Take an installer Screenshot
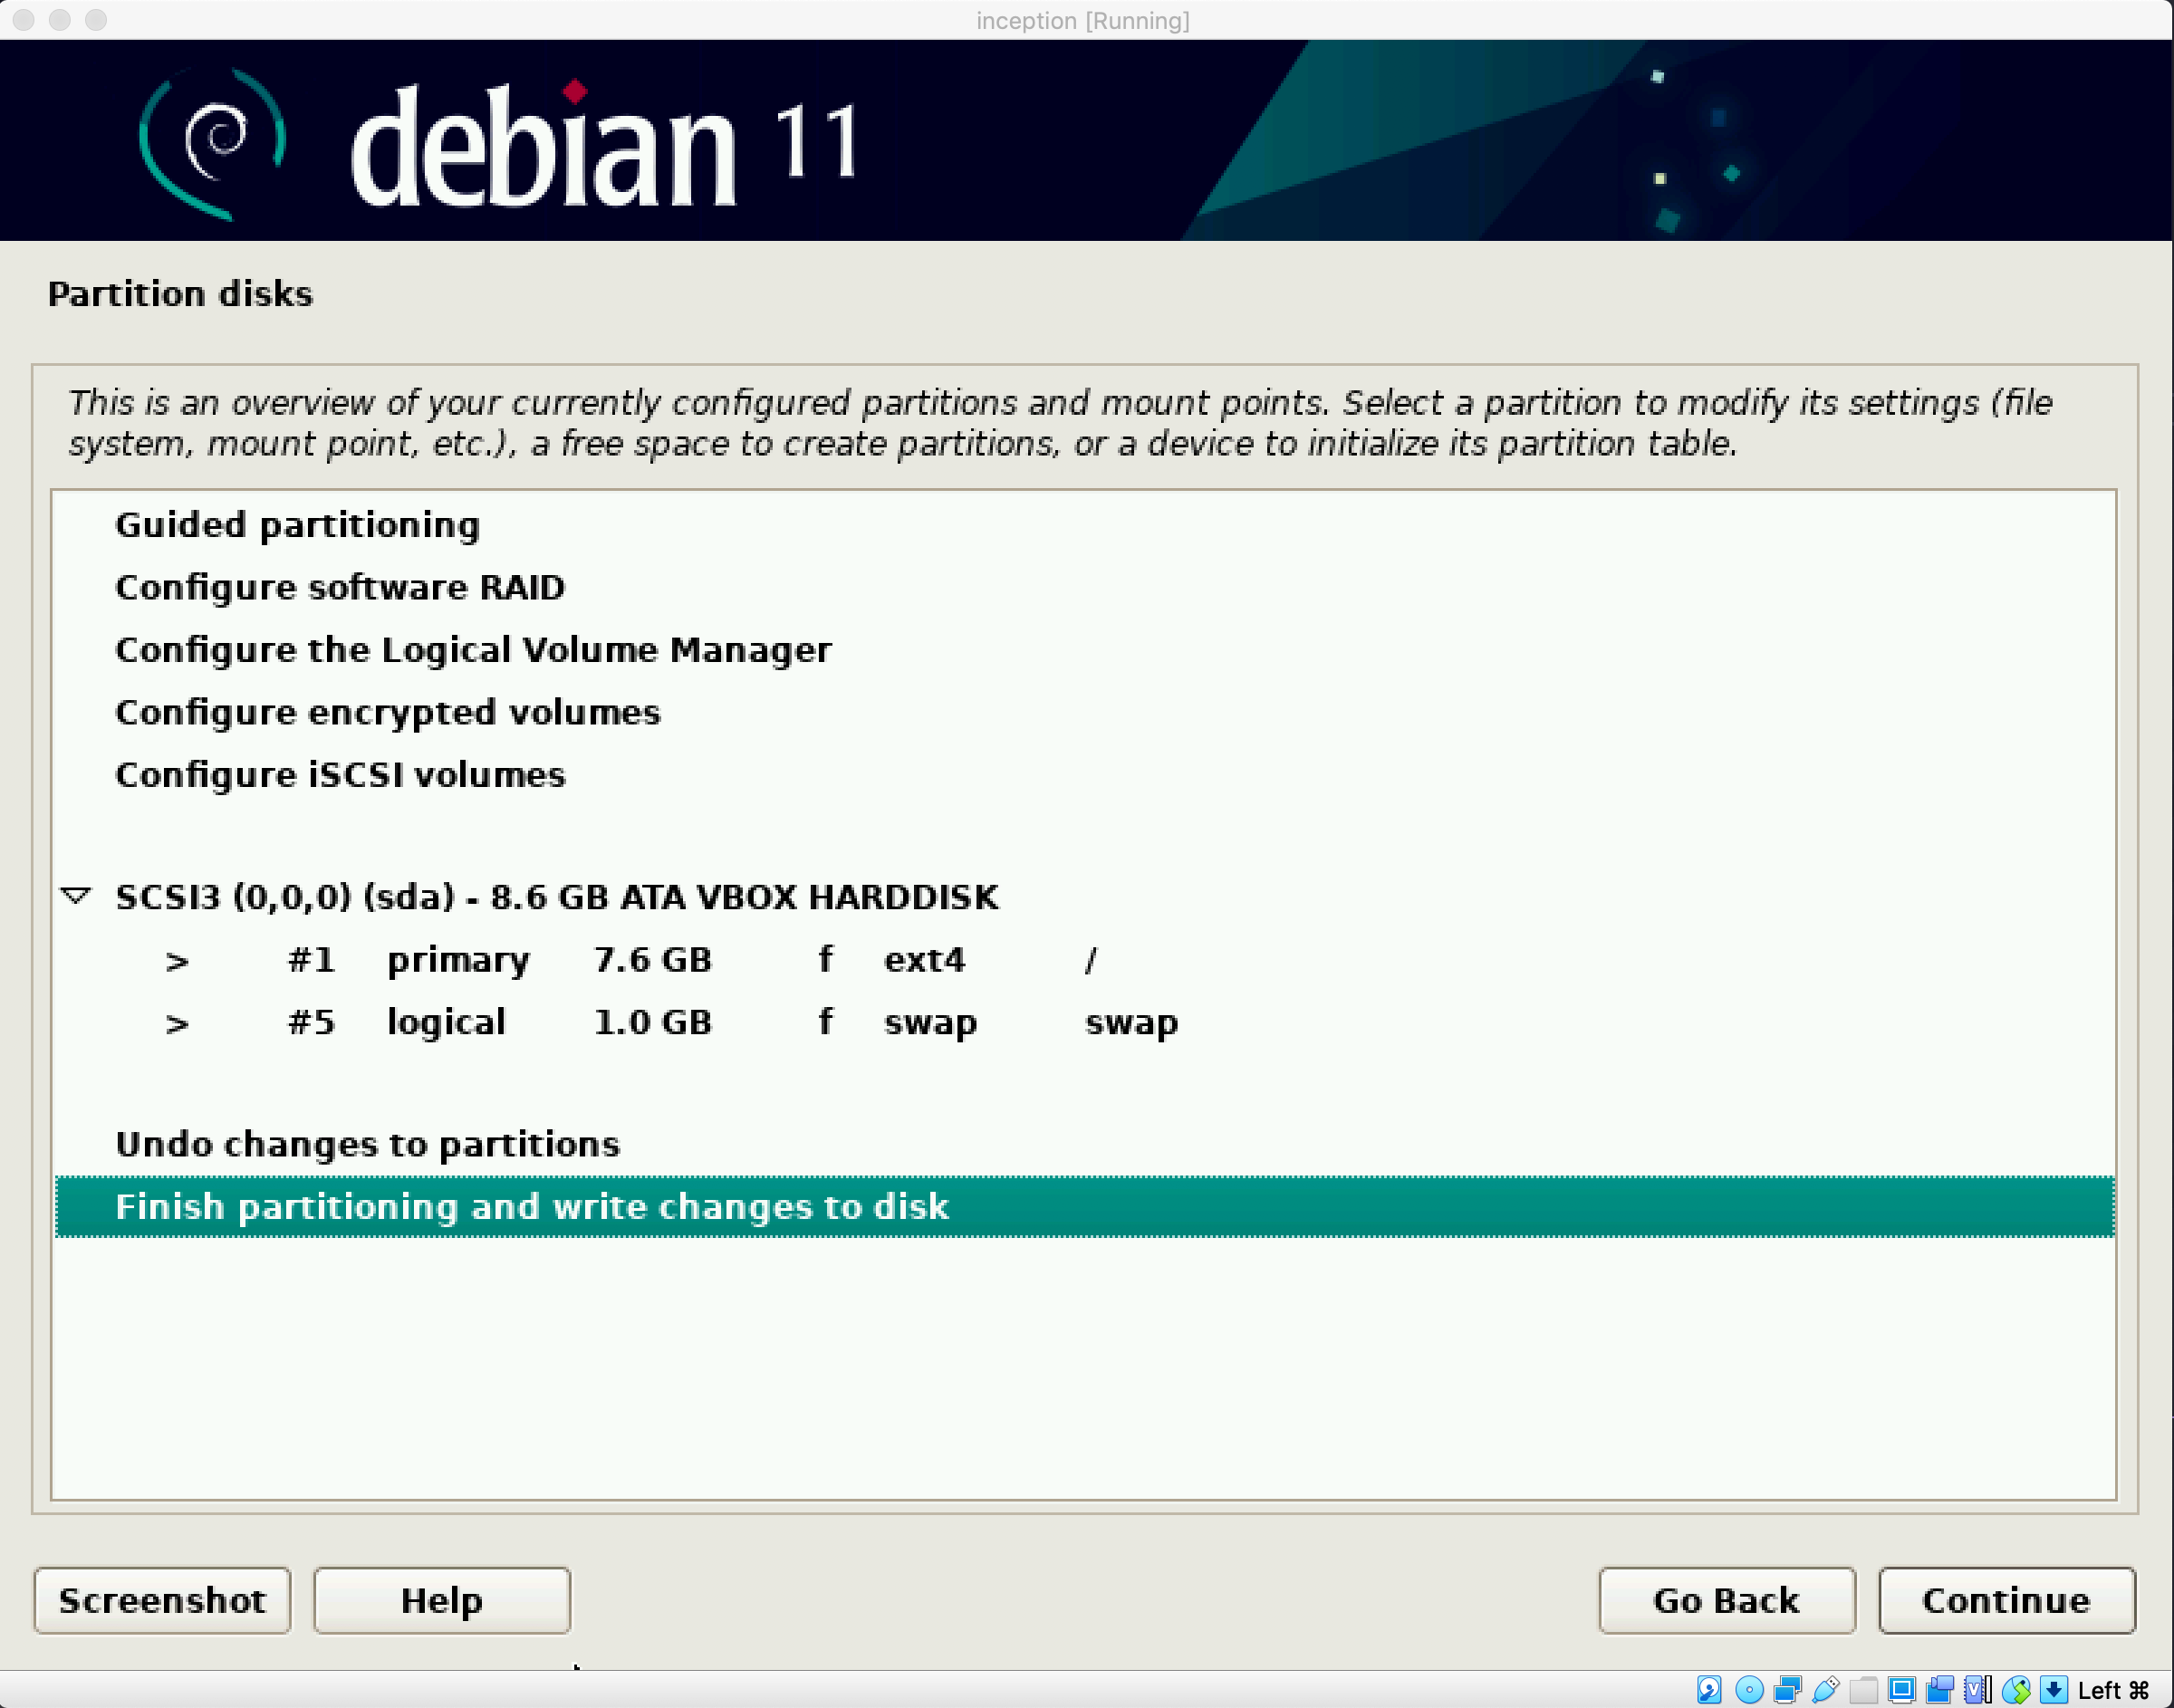 point(162,1600)
